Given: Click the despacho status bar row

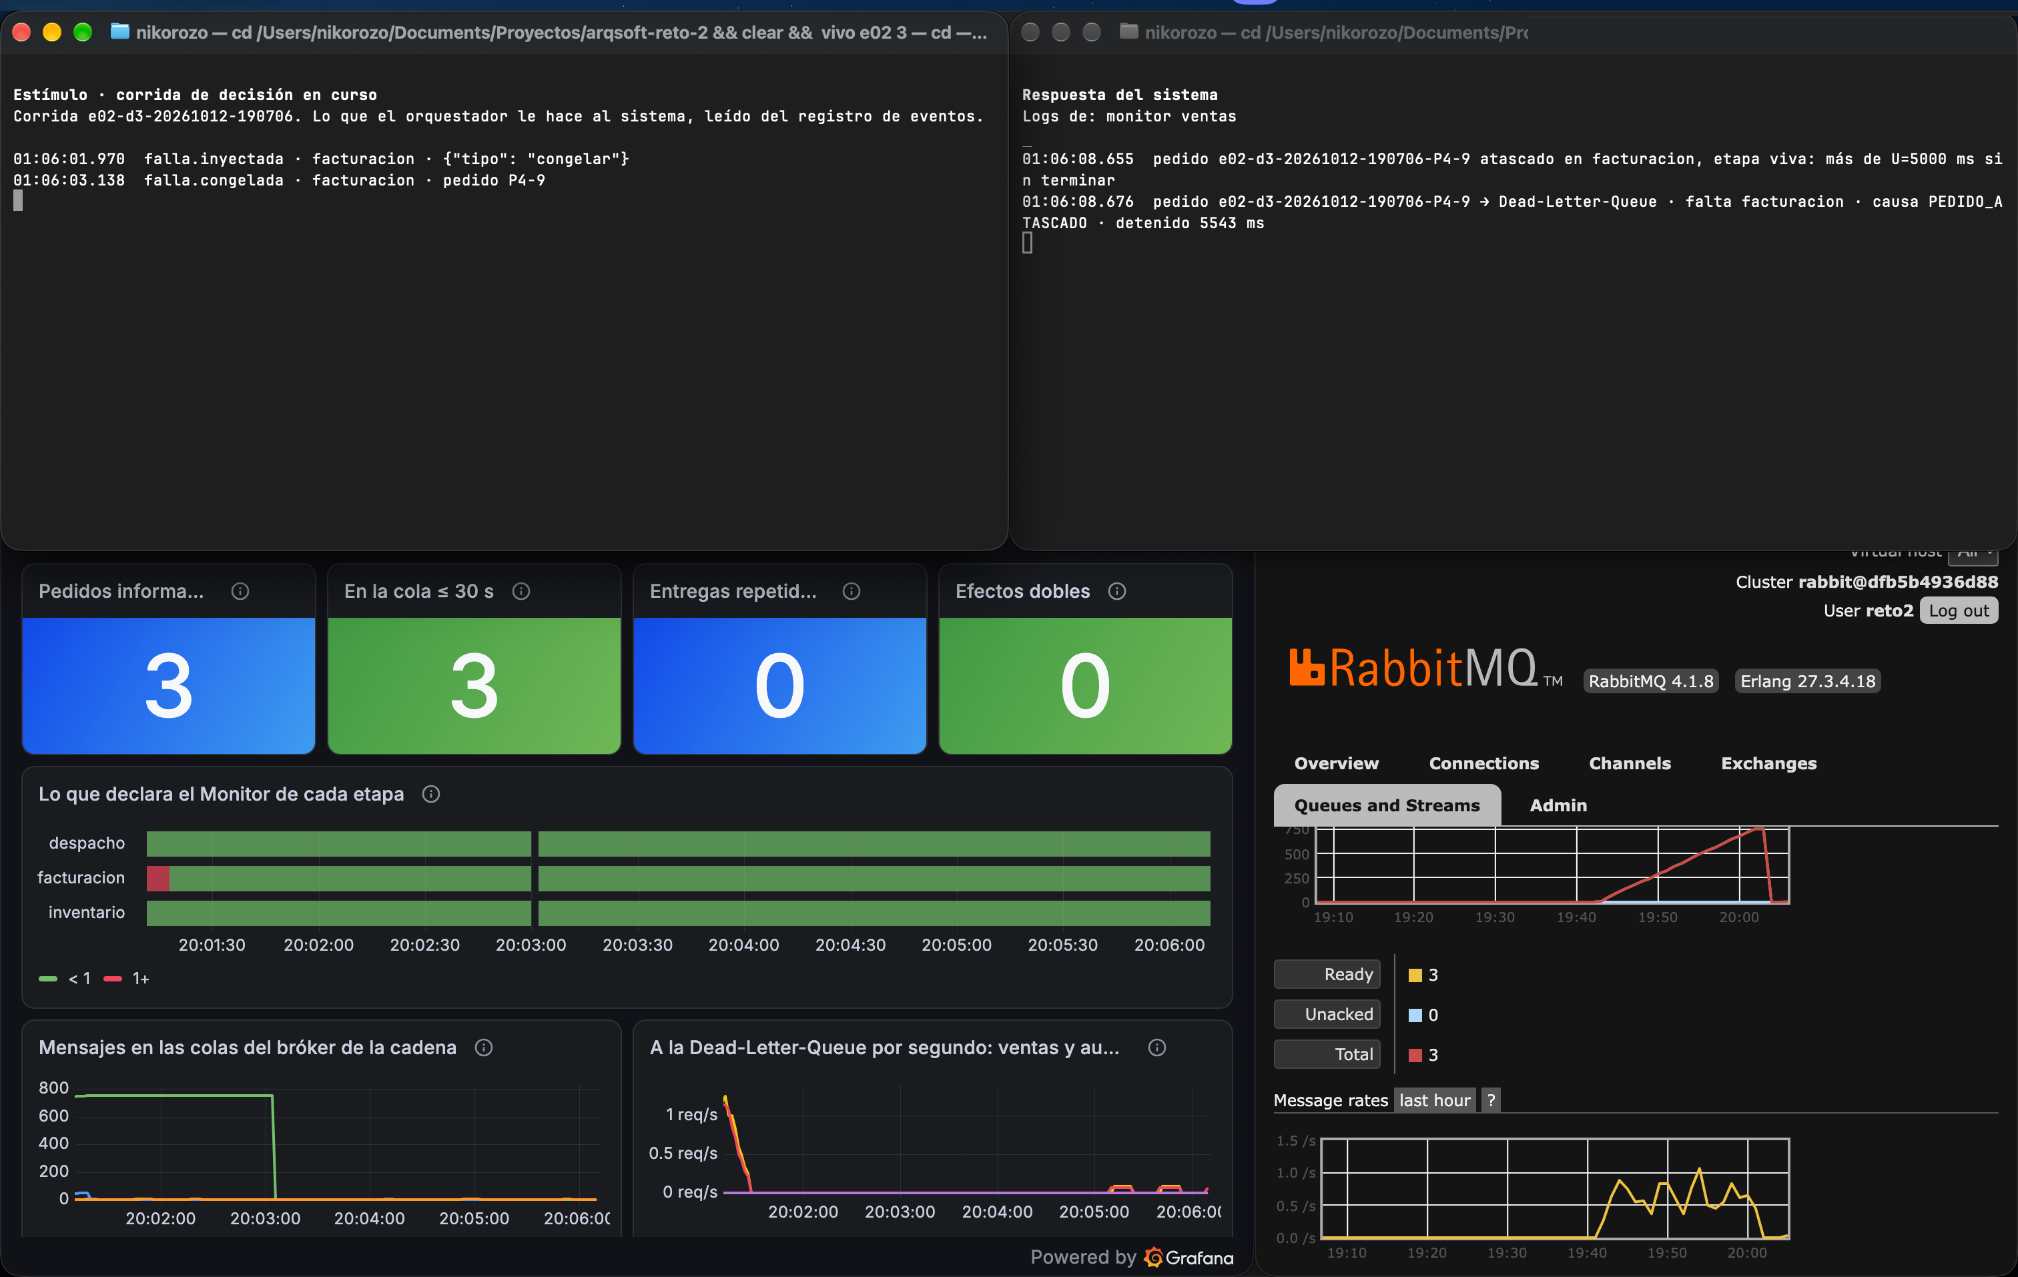Looking at the screenshot, I should point(678,844).
